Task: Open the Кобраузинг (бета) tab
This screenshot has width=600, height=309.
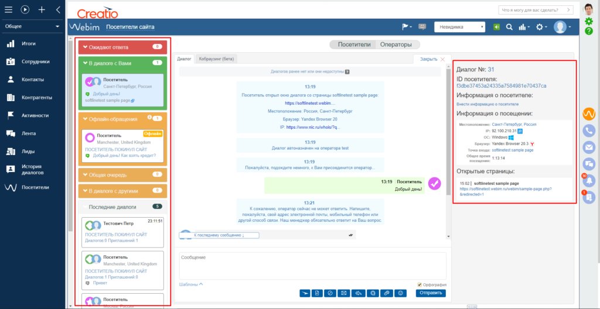Action: coord(217,59)
